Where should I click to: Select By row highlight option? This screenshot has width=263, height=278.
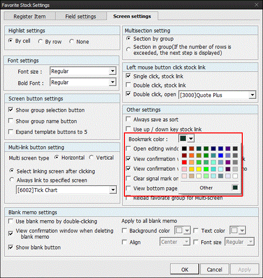[x=40, y=41]
